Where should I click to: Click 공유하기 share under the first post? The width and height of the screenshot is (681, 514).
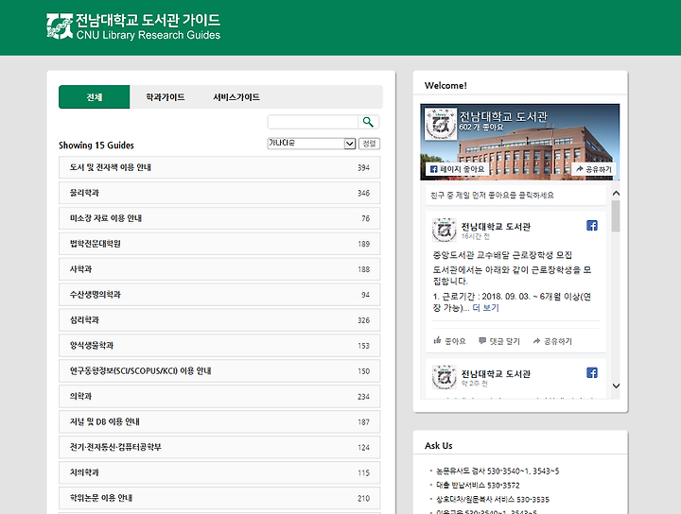coord(552,341)
